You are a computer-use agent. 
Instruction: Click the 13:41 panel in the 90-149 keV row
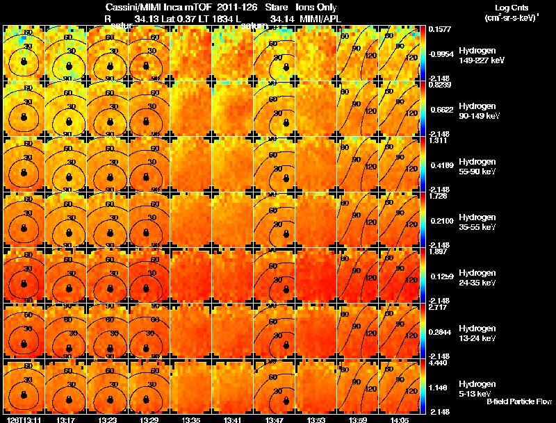pos(233,108)
